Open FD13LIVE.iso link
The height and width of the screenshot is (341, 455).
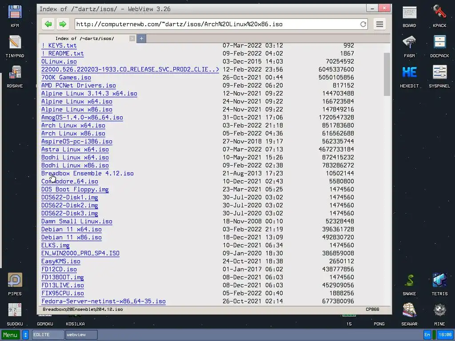click(63, 285)
